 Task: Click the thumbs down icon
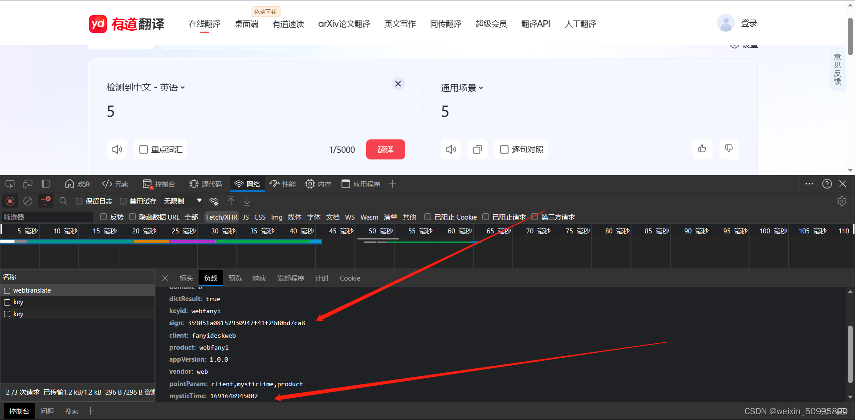click(729, 149)
